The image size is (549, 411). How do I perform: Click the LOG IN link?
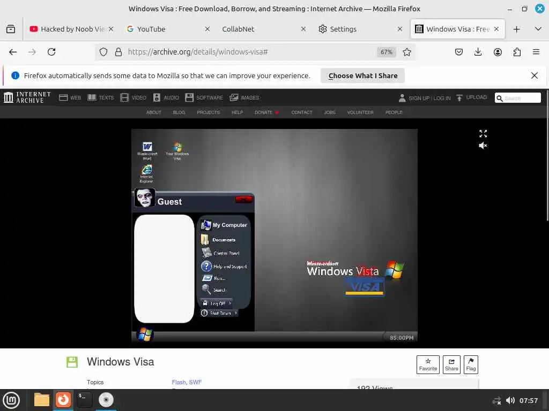[x=442, y=98]
